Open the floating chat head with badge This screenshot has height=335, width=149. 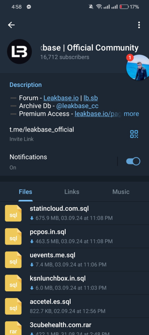click(x=137, y=67)
